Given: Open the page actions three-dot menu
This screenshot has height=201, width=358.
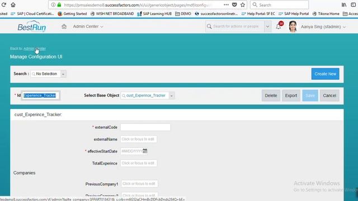Looking at the screenshot, I should 226,5.
